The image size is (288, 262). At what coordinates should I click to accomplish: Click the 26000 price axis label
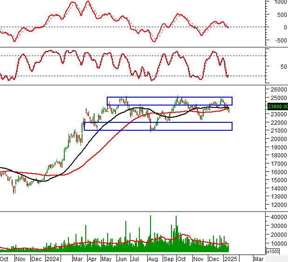click(278, 89)
